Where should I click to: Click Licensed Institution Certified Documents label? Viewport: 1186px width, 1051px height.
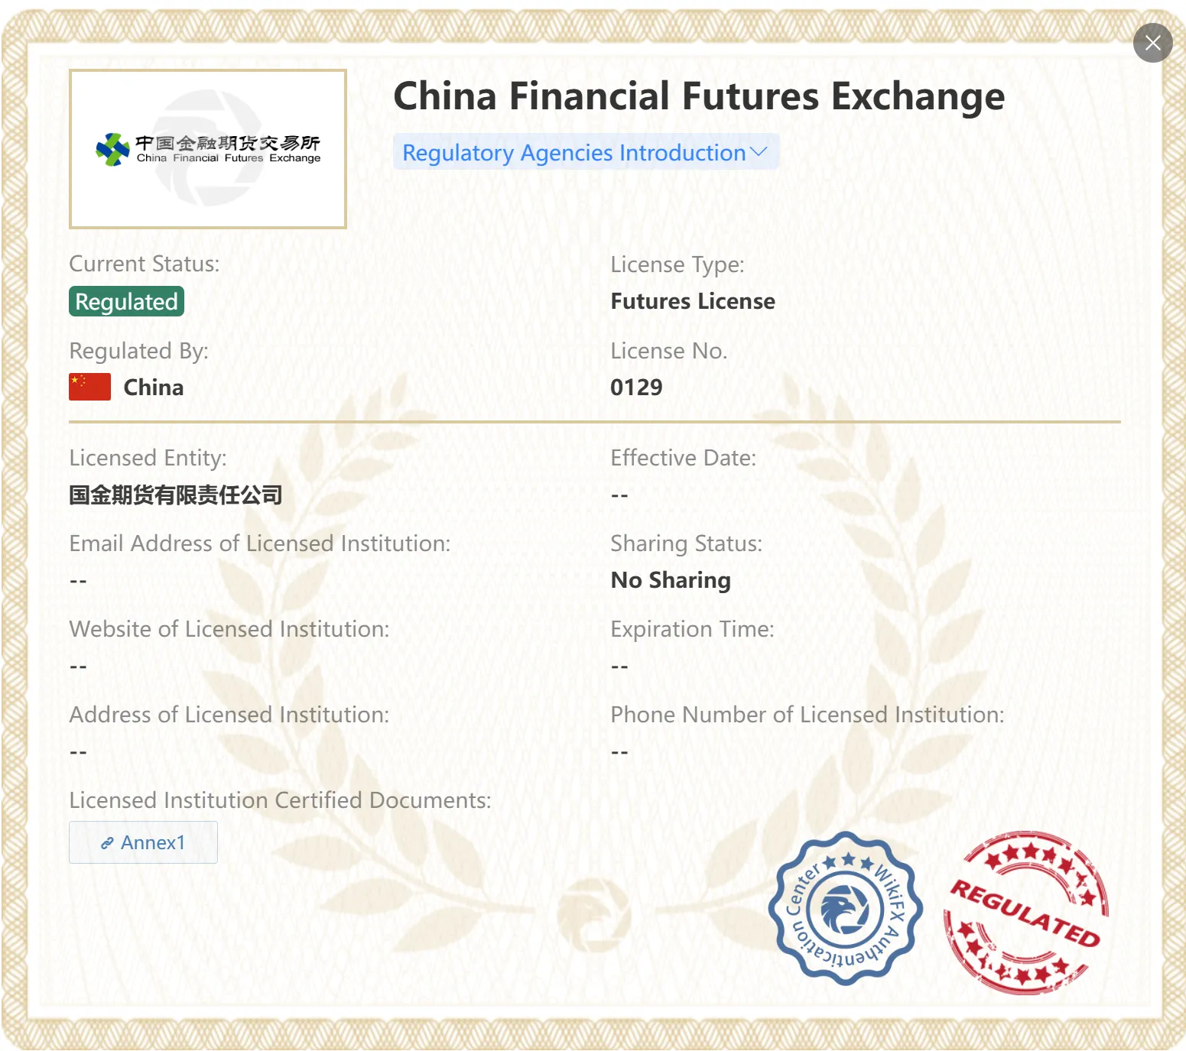280,800
